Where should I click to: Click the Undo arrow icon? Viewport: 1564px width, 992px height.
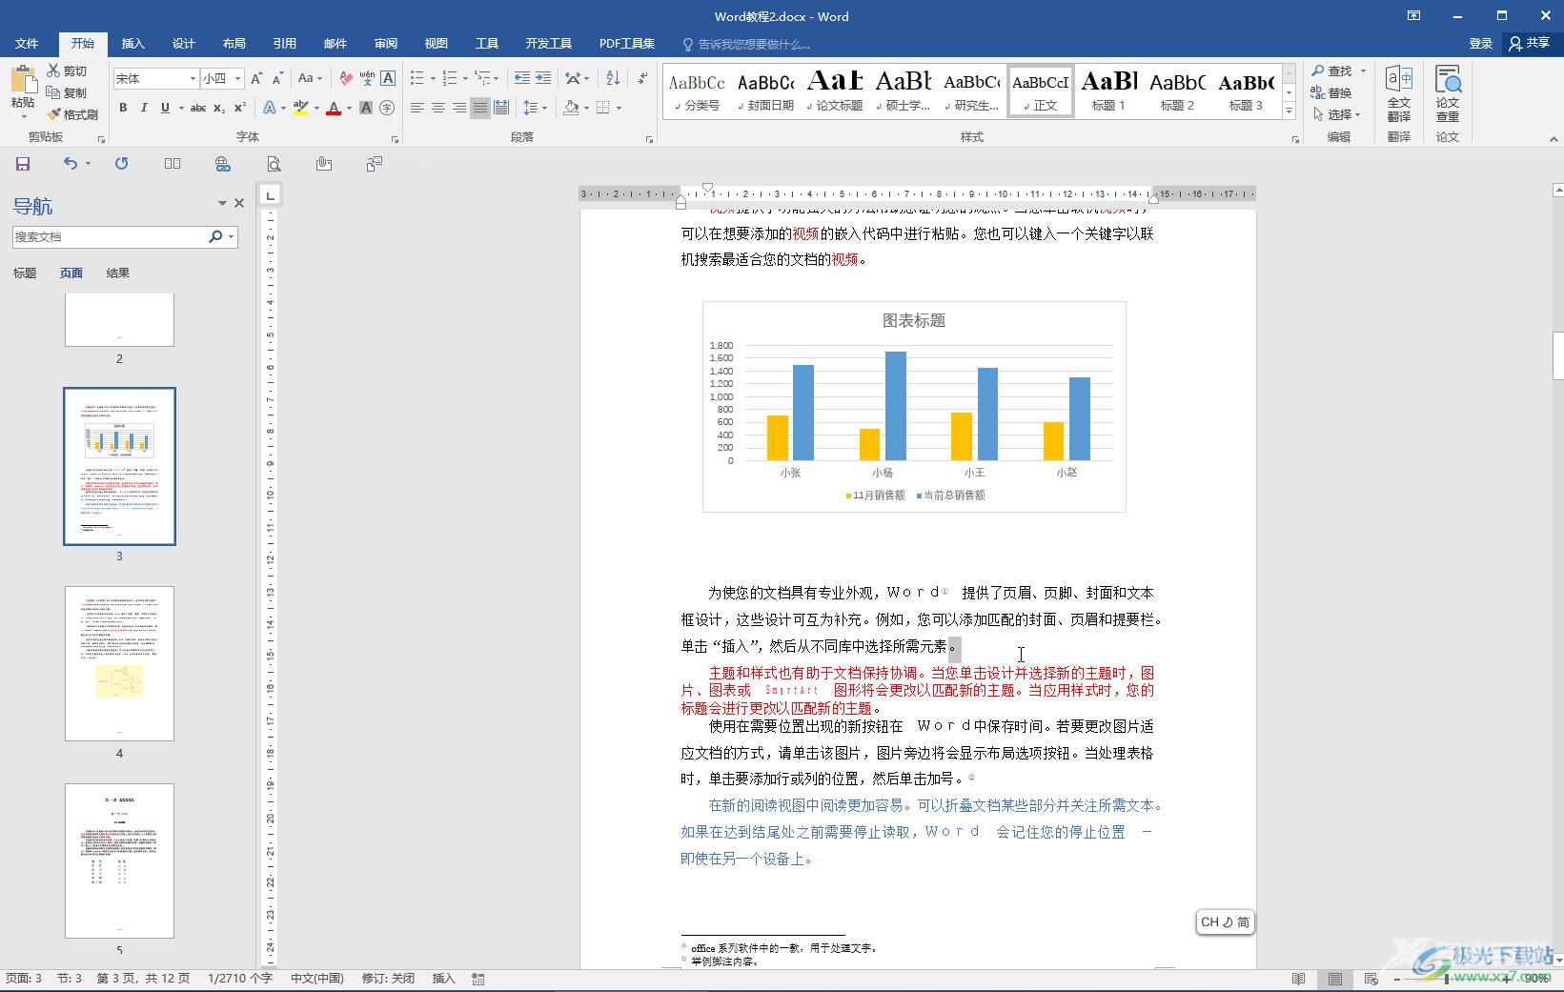pyautogui.click(x=71, y=164)
